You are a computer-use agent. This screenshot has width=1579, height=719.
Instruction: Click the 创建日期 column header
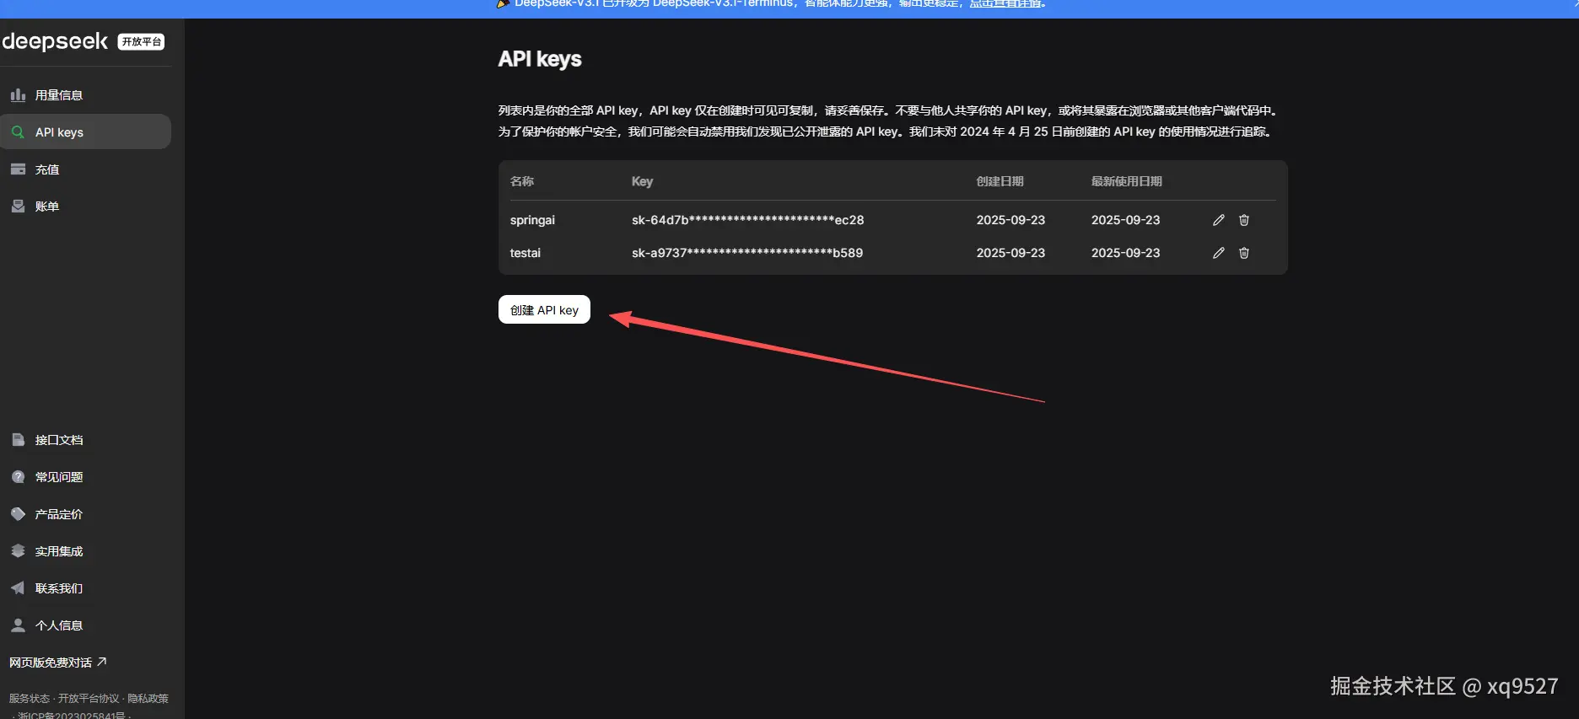pos(1000,181)
